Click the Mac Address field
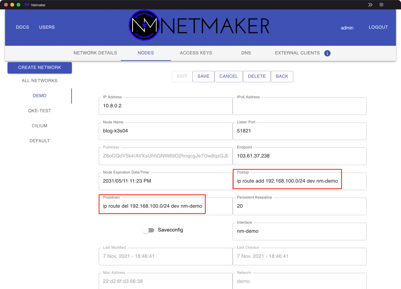This screenshot has height=289, width=401. coord(166,281)
